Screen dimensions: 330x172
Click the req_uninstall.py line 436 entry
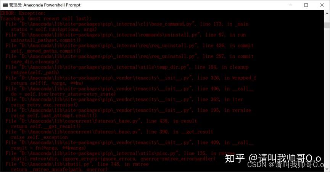click(130, 45)
